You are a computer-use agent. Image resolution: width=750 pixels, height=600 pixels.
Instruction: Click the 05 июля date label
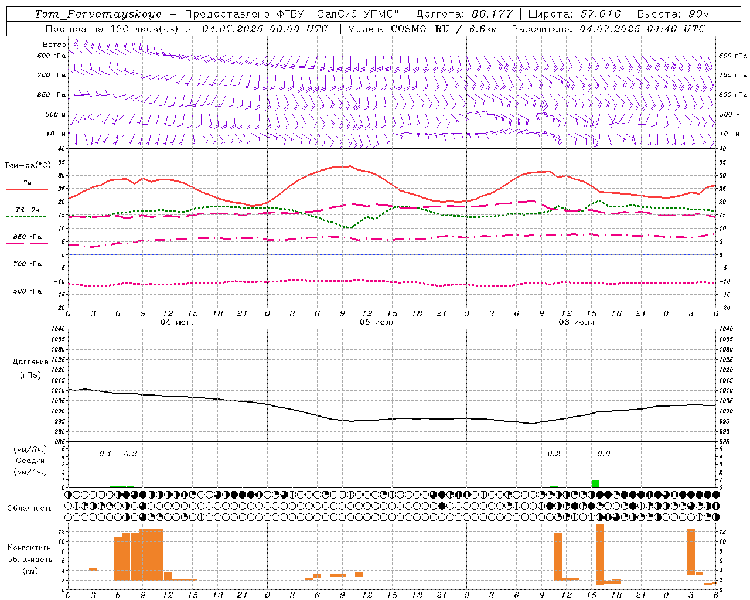(377, 322)
